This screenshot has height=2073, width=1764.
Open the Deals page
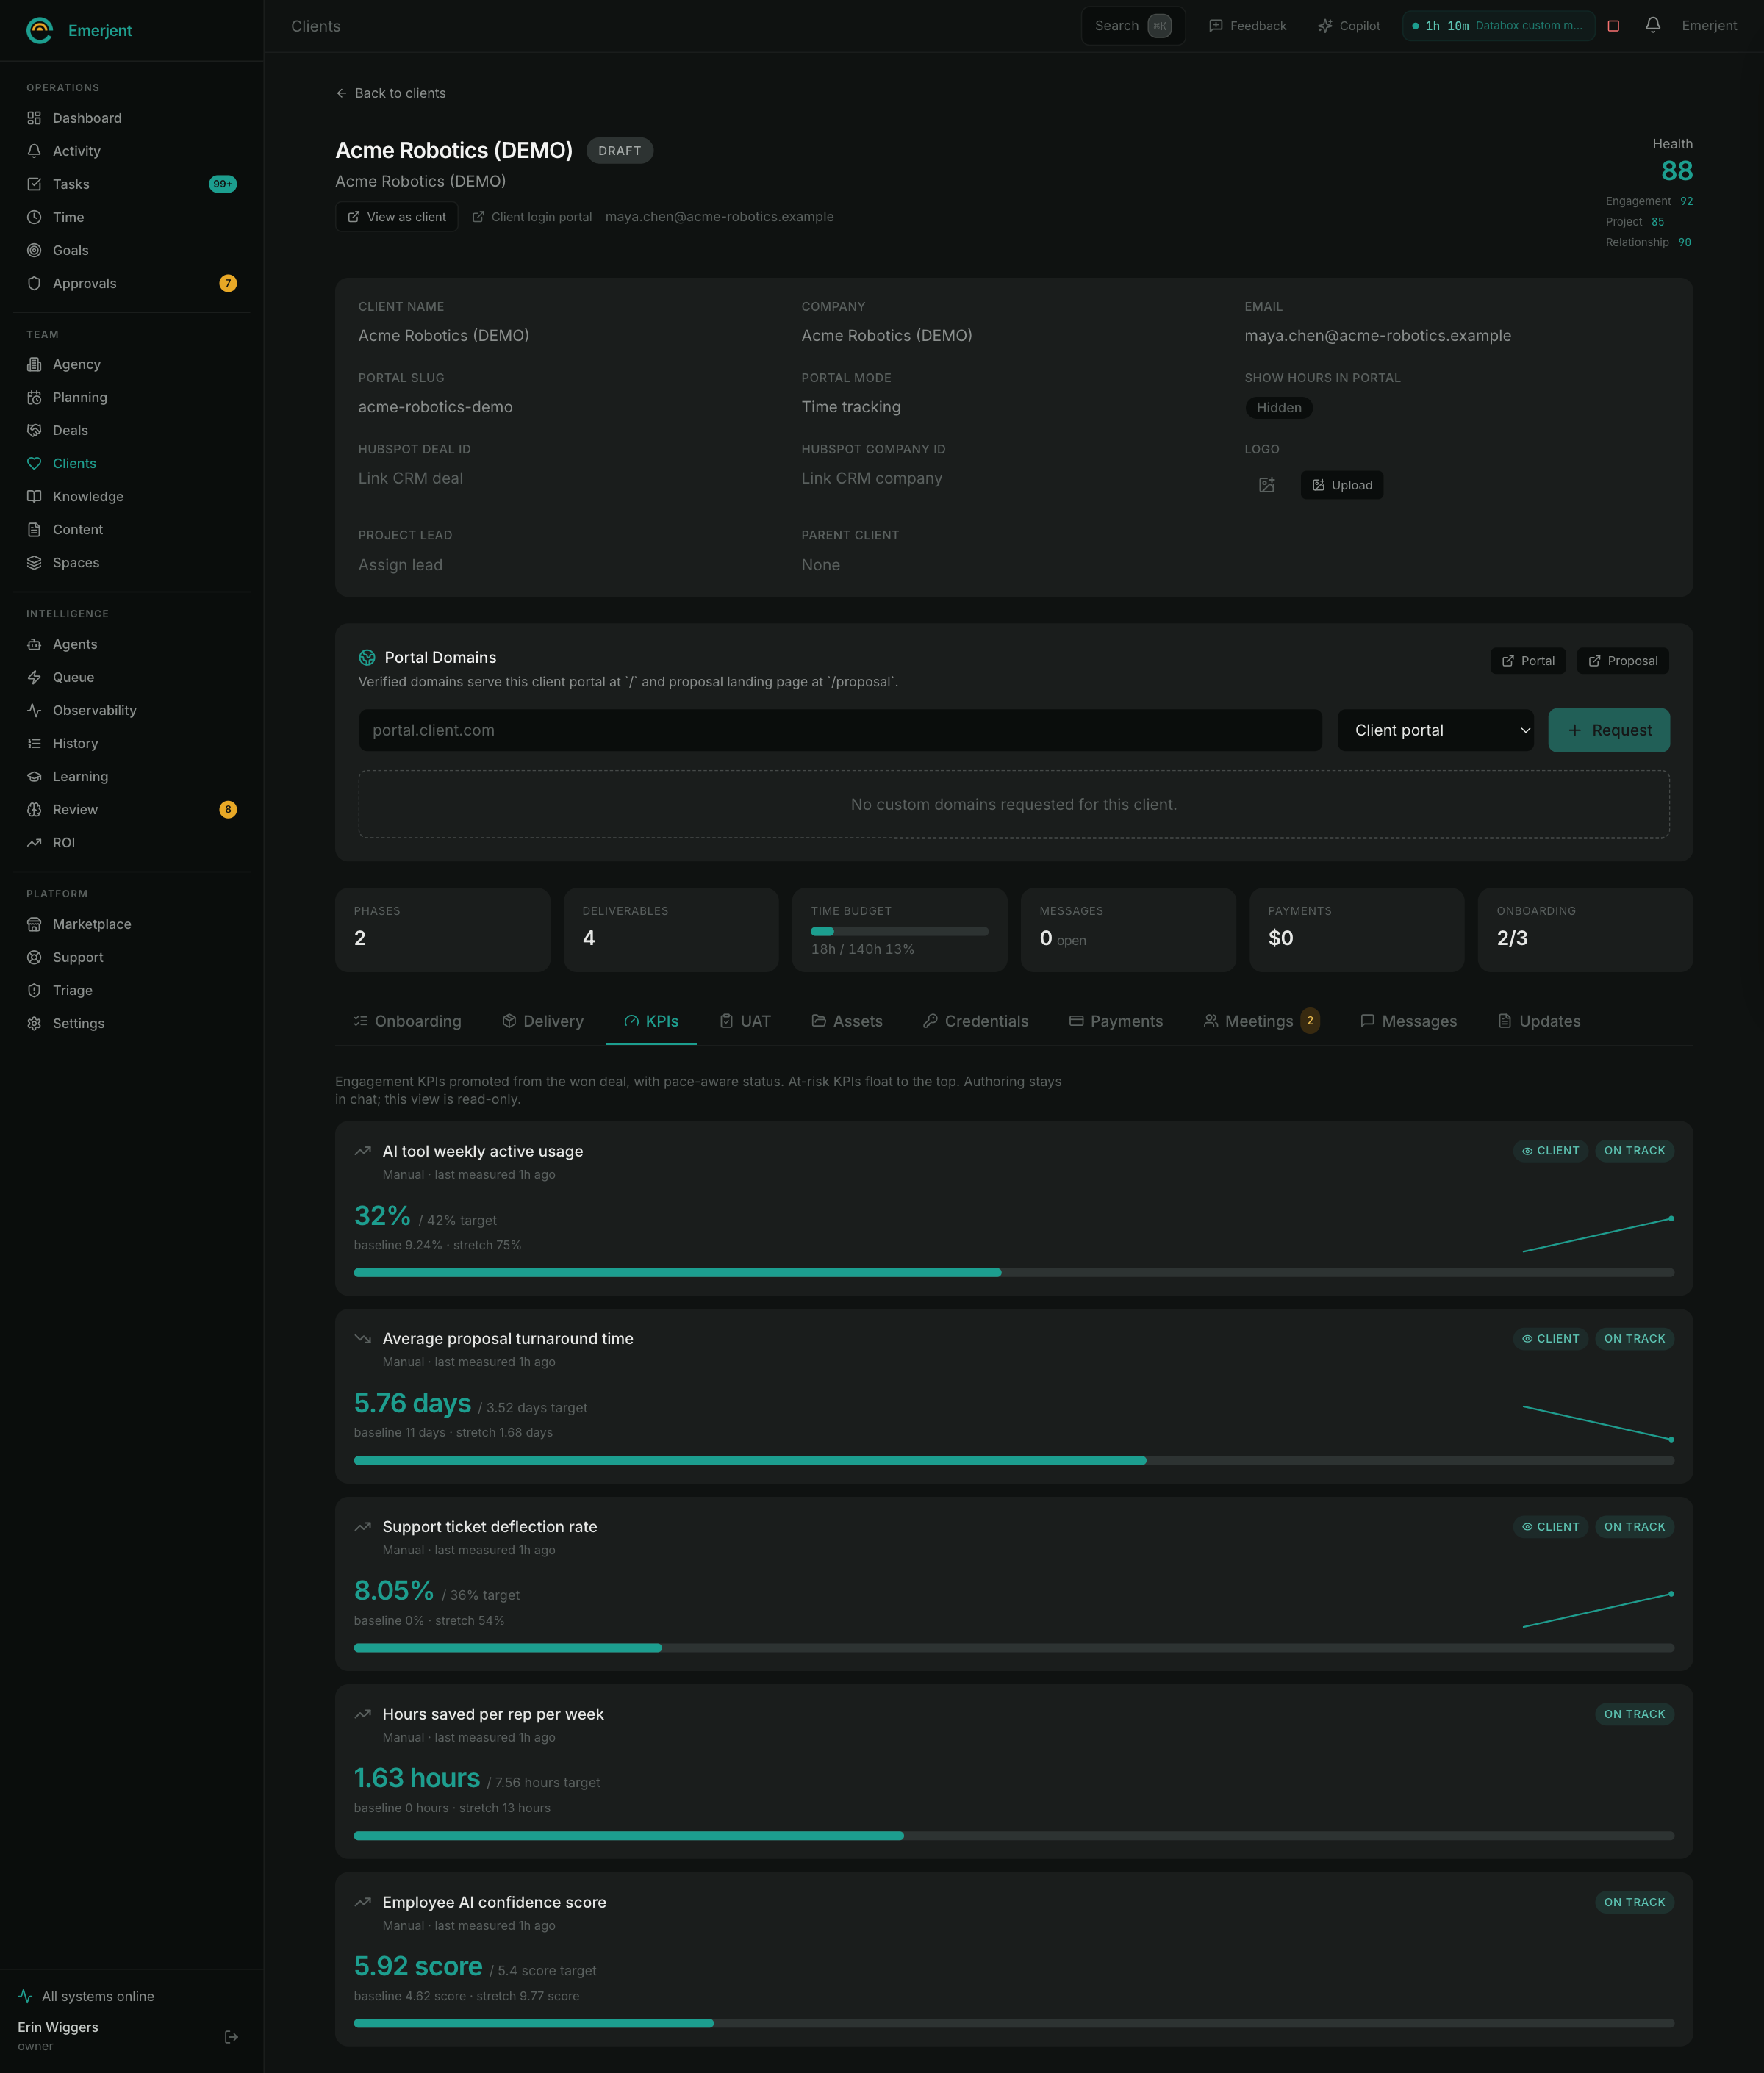pos(131,430)
